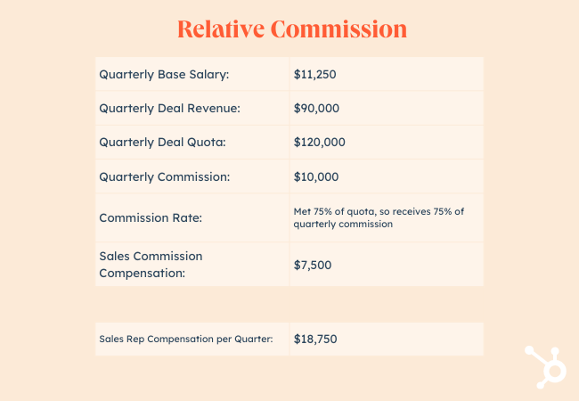The height and width of the screenshot is (401, 579).
Task: Select the Quarterly Base Salary label
Action: coord(164,74)
